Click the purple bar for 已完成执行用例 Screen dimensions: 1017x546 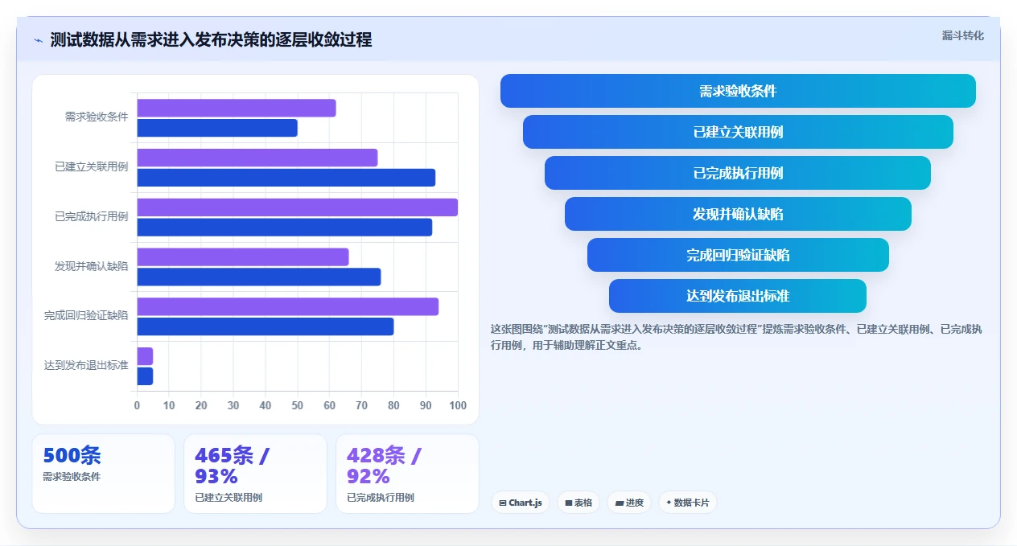(298, 207)
